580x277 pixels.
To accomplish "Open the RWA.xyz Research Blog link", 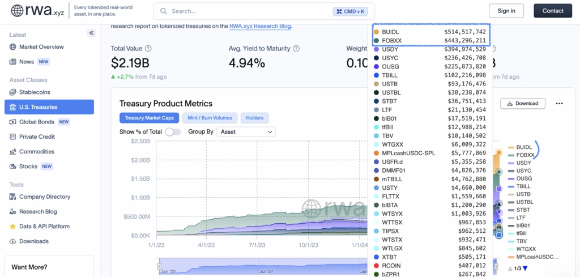I will 260,26.
